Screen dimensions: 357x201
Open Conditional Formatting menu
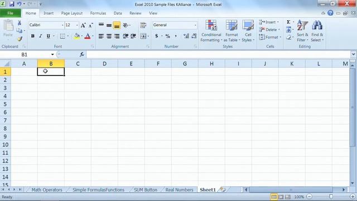(x=211, y=31)
